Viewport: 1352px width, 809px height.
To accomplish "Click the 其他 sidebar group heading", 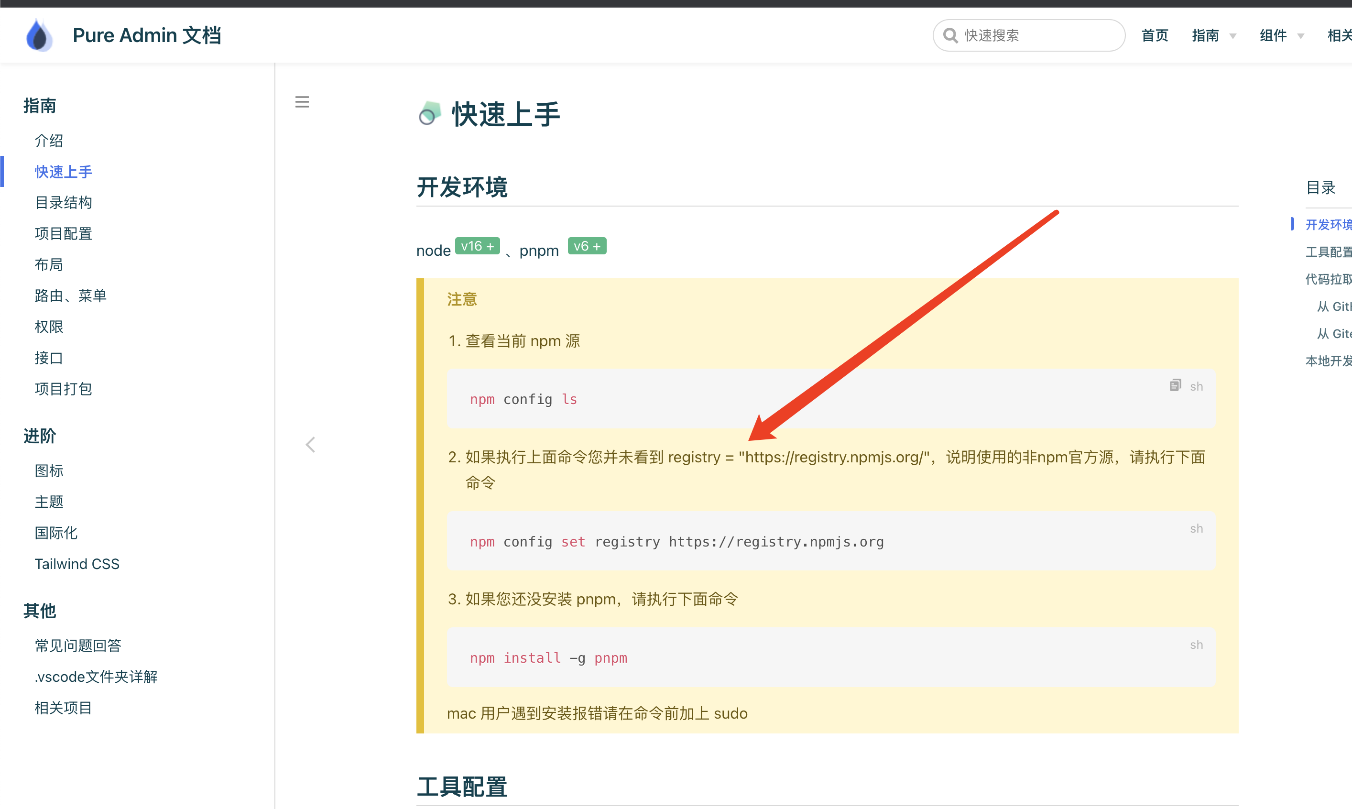I will click(40, 611).
